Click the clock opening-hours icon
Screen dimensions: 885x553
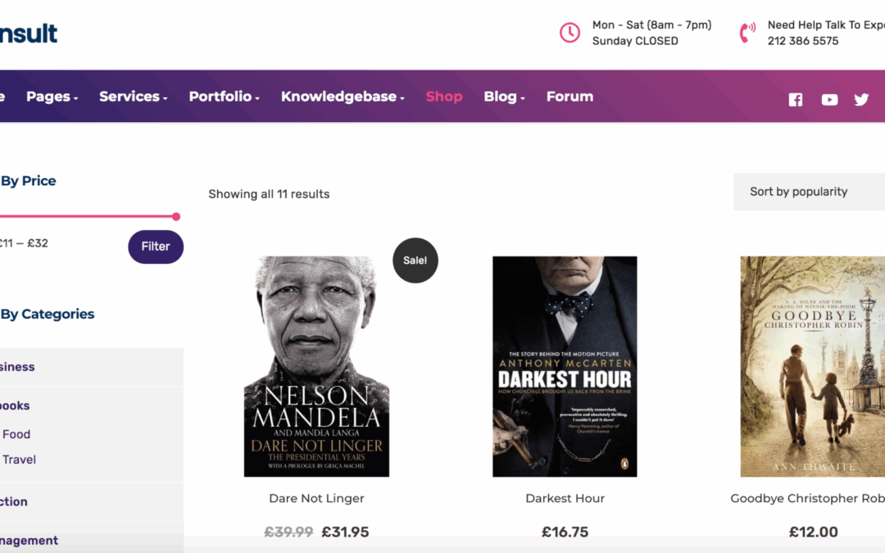point(570,33)
